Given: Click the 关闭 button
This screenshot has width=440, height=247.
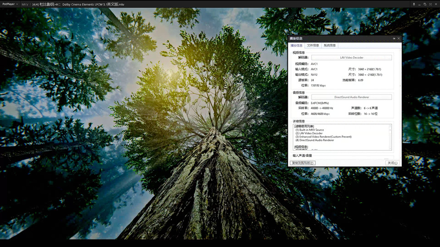Looking at the screenshot, I should pyautogui.click(x=392, y=163).
